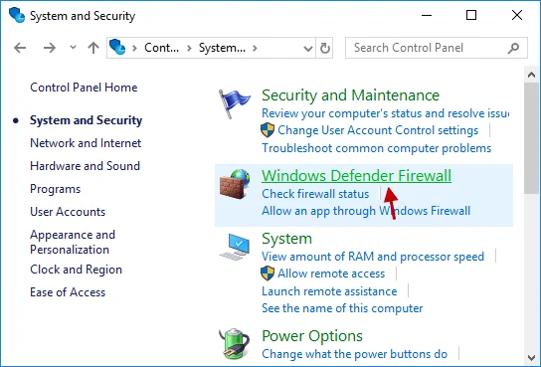Select Cont... breadcrumb in address bar
541x367 pixels.
pos(161,48)
